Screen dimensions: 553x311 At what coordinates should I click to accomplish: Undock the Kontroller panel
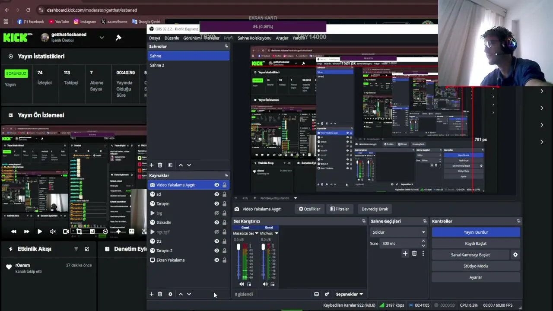point(518,221)
